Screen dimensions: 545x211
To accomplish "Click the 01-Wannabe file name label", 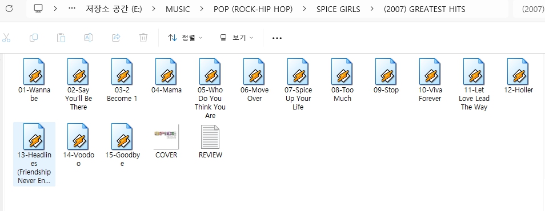I will (34, 94).
